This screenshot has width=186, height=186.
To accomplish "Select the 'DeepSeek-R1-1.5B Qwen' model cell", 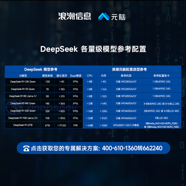I will click(x=23, y=82).
